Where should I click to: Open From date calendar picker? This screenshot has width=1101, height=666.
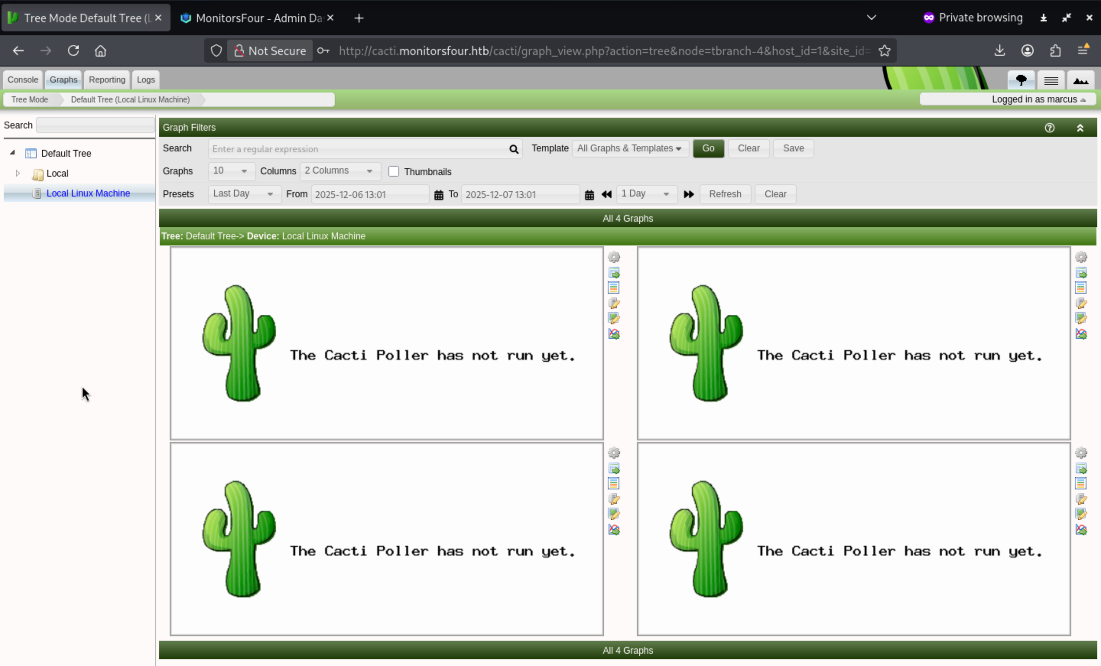439,195
